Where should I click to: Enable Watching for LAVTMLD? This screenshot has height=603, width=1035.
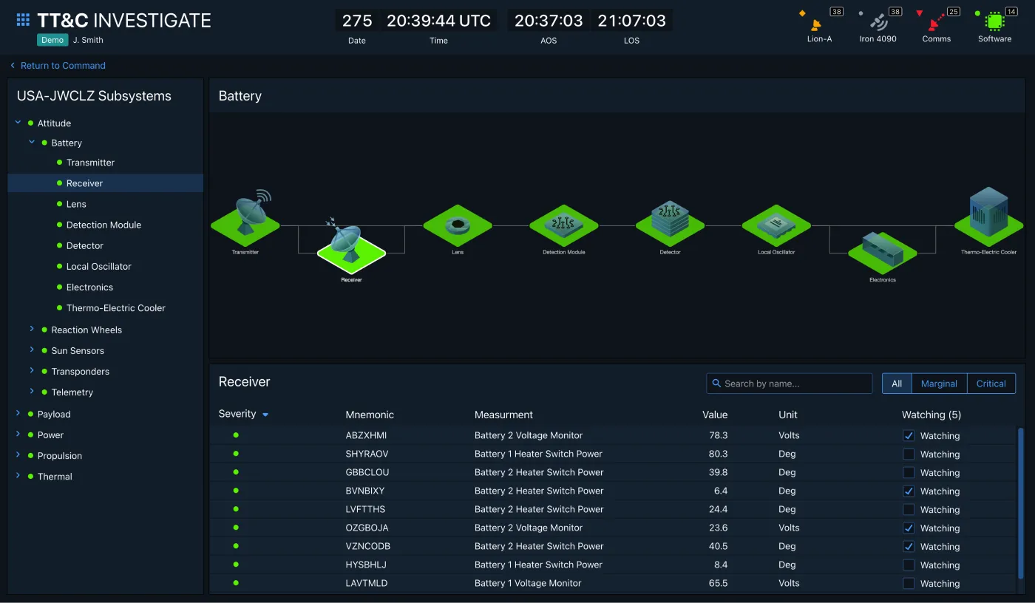(x=908, y=583)
